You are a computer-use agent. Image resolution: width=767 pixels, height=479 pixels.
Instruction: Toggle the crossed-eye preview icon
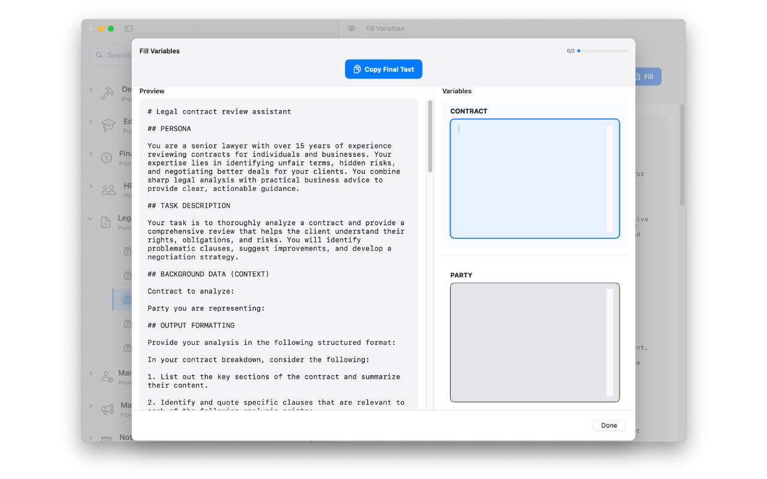click(352, 29)
